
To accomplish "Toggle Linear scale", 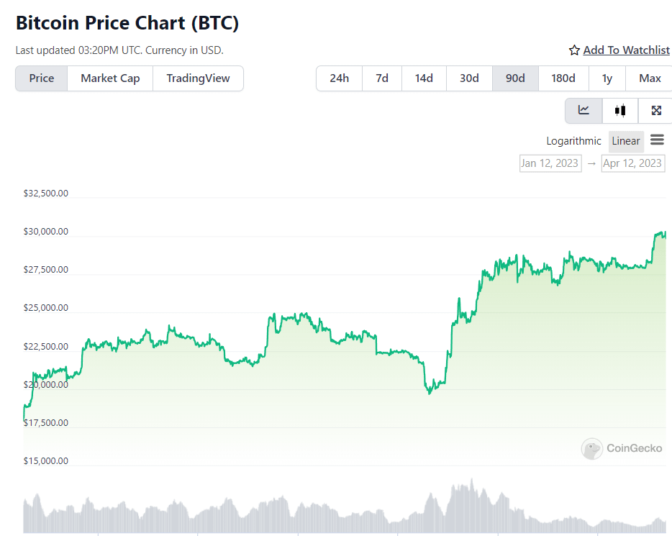I will [626, 141].
